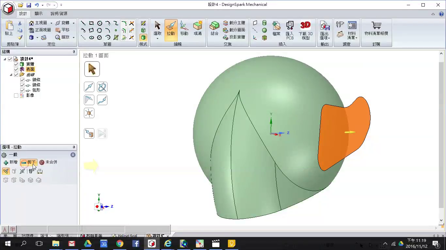Image resolution: width=446 pixels, height=250 pixels.
Task: Open the 主視圖 dropdown arrow
Action: tap(51, 23)
